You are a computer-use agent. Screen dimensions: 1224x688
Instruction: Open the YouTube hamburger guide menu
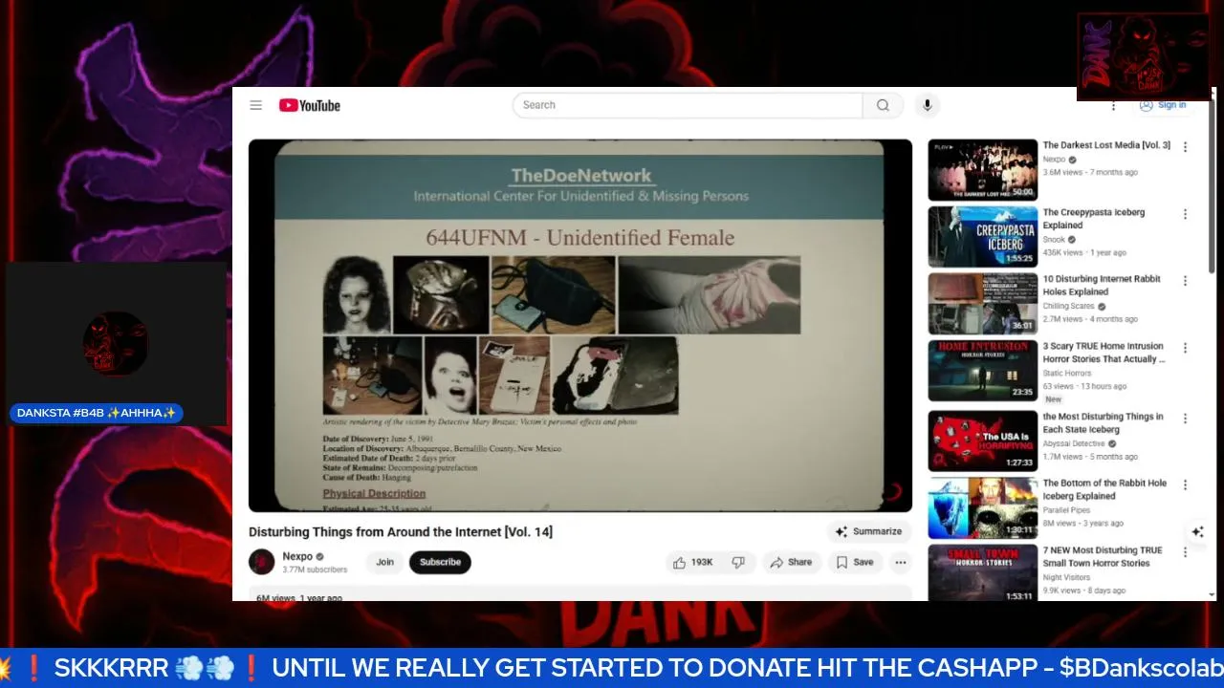click(256, 105)
